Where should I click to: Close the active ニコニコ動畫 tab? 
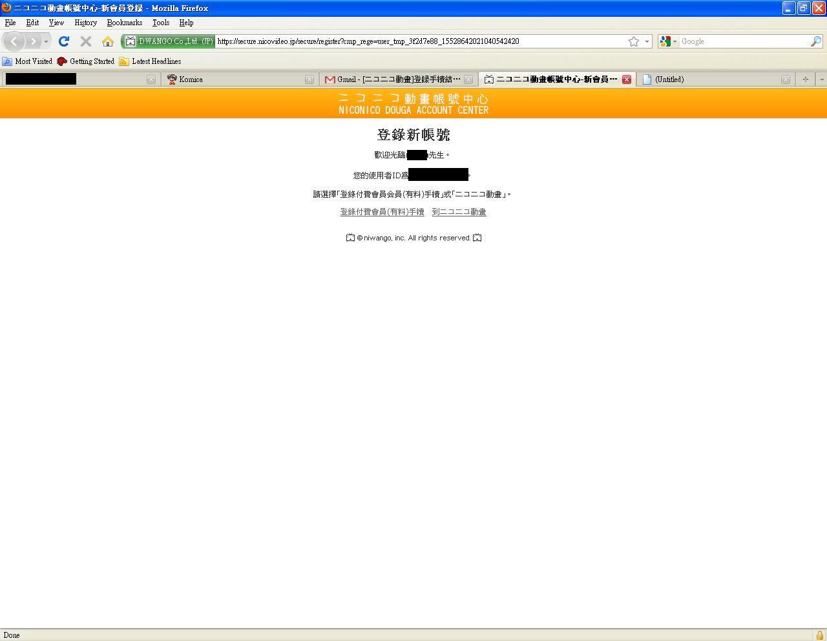626,79
